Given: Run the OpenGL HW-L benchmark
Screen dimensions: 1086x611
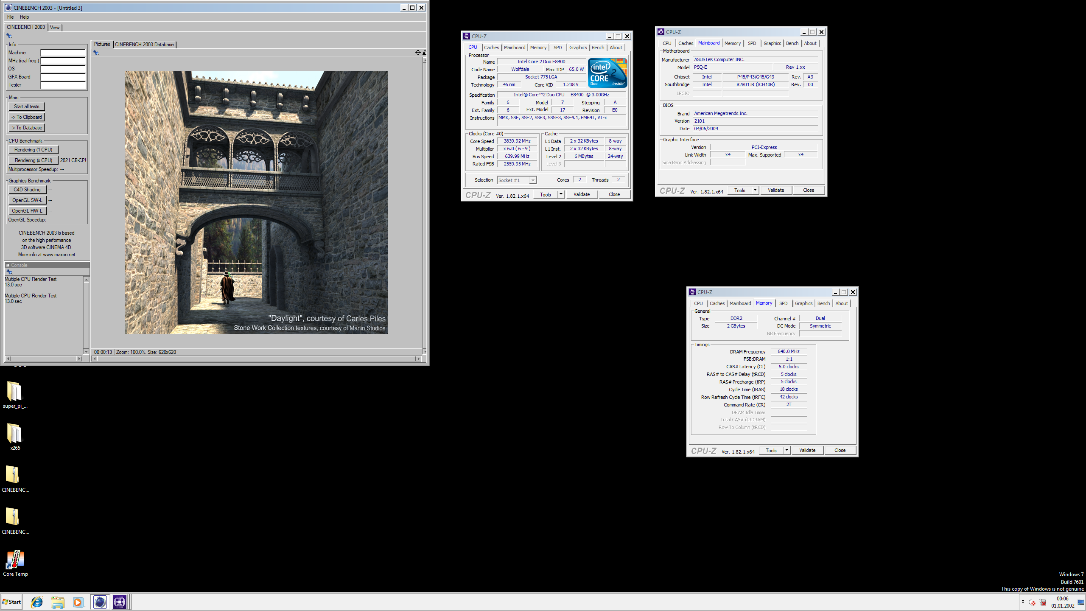Looking at the screenshot, I should 27,211.
